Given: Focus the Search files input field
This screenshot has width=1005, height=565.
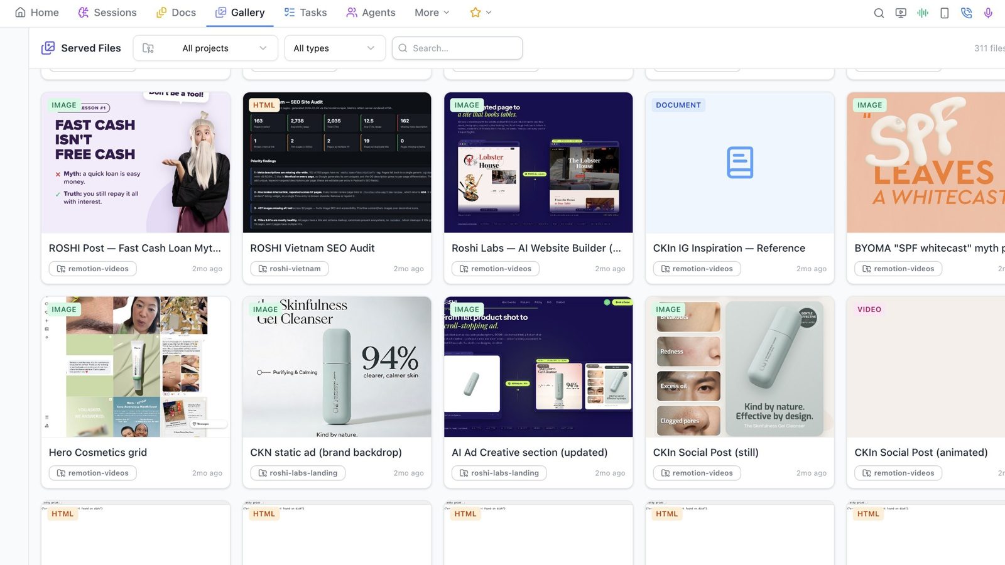Looking at the screenshot, I should point(457,48).
